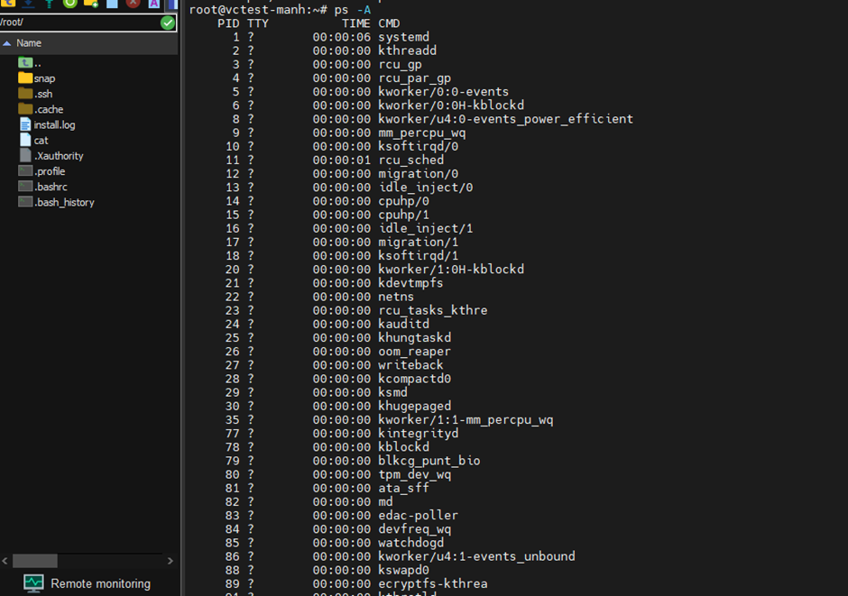Image resolution: width=848 pixels, height=596 pixels.
Task: Click the horizontal scrollbar thumb in the file panel
Action: (35, 561)
